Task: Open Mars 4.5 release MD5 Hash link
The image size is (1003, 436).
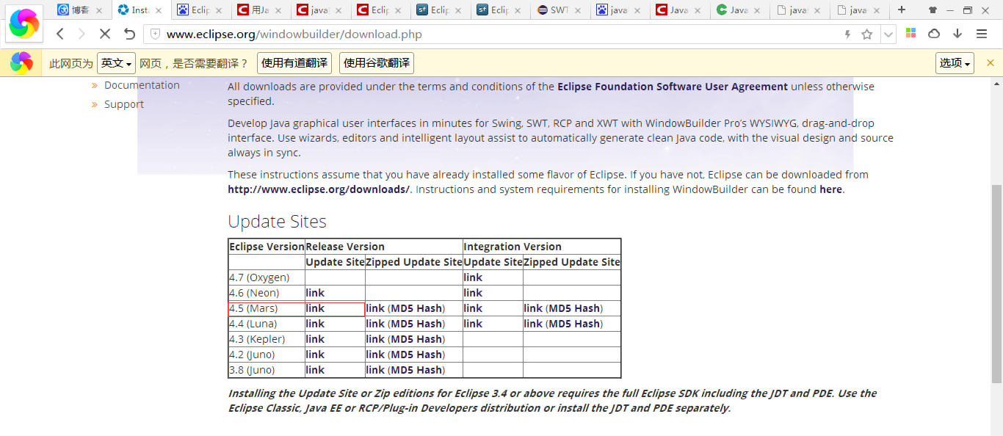Action: coord(416,308)
